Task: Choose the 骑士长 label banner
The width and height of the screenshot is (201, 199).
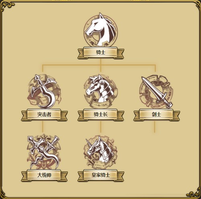Action: 100,115
